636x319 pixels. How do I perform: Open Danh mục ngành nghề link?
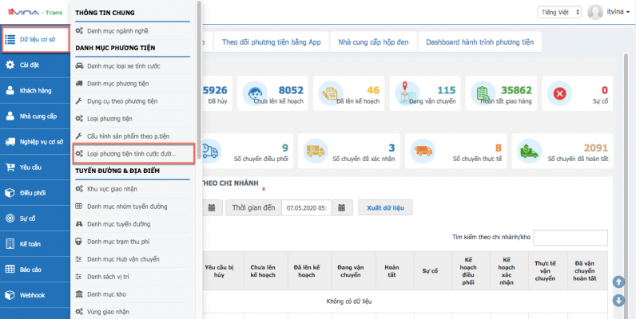pyautogui.click(x=117, y=30)
